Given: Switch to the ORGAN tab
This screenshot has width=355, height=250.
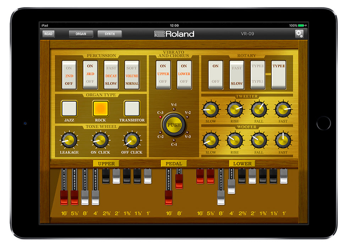Looking at the screenshot, I should (x=81, y=34).
